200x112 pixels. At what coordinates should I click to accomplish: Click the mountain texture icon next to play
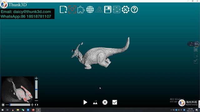95,102
